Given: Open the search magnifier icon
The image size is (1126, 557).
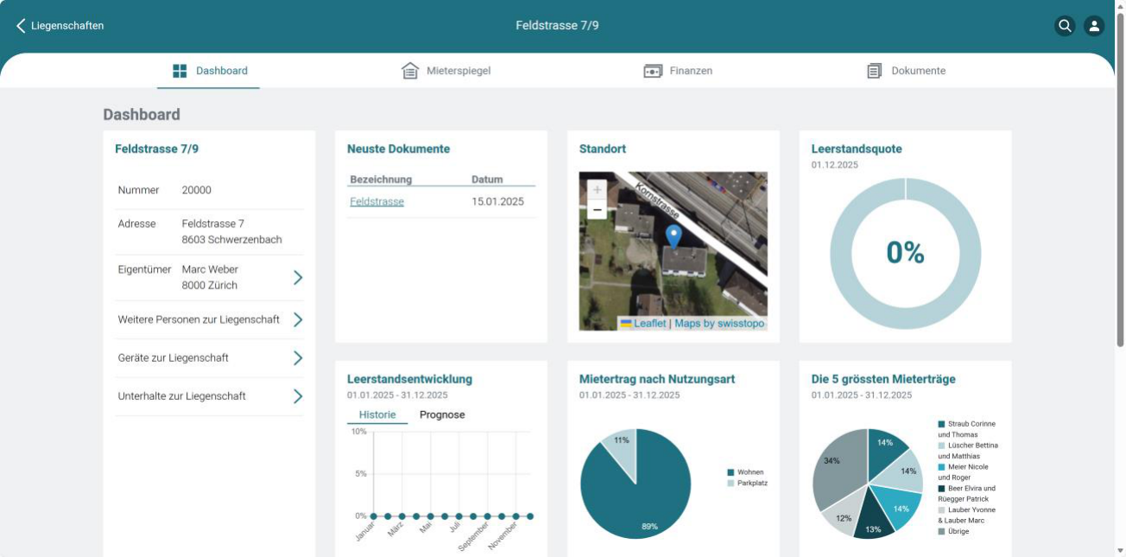Looking at the screenshot, I should pos(1065,26).
